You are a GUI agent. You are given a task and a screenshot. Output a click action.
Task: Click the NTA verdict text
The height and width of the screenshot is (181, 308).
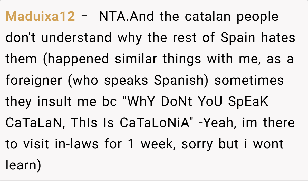tap(111, 17)
